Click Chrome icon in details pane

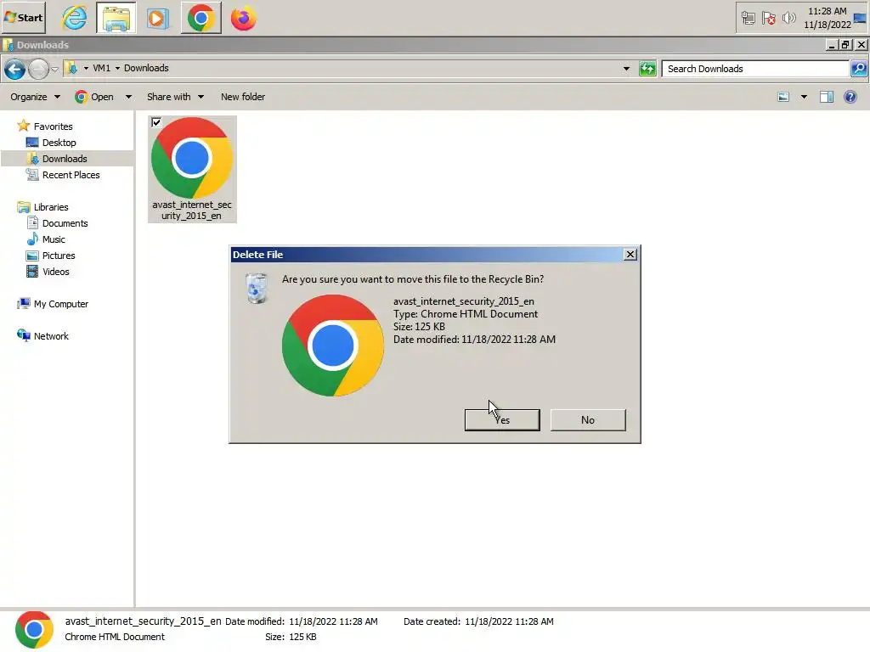click(34, 629)
